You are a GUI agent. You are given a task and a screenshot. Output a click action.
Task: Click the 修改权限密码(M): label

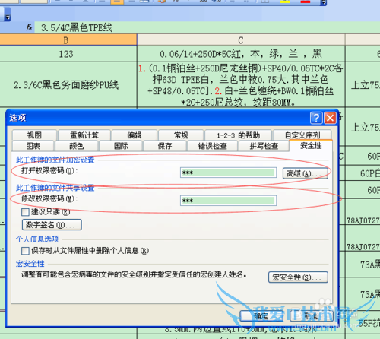click(x=49, y=199)
